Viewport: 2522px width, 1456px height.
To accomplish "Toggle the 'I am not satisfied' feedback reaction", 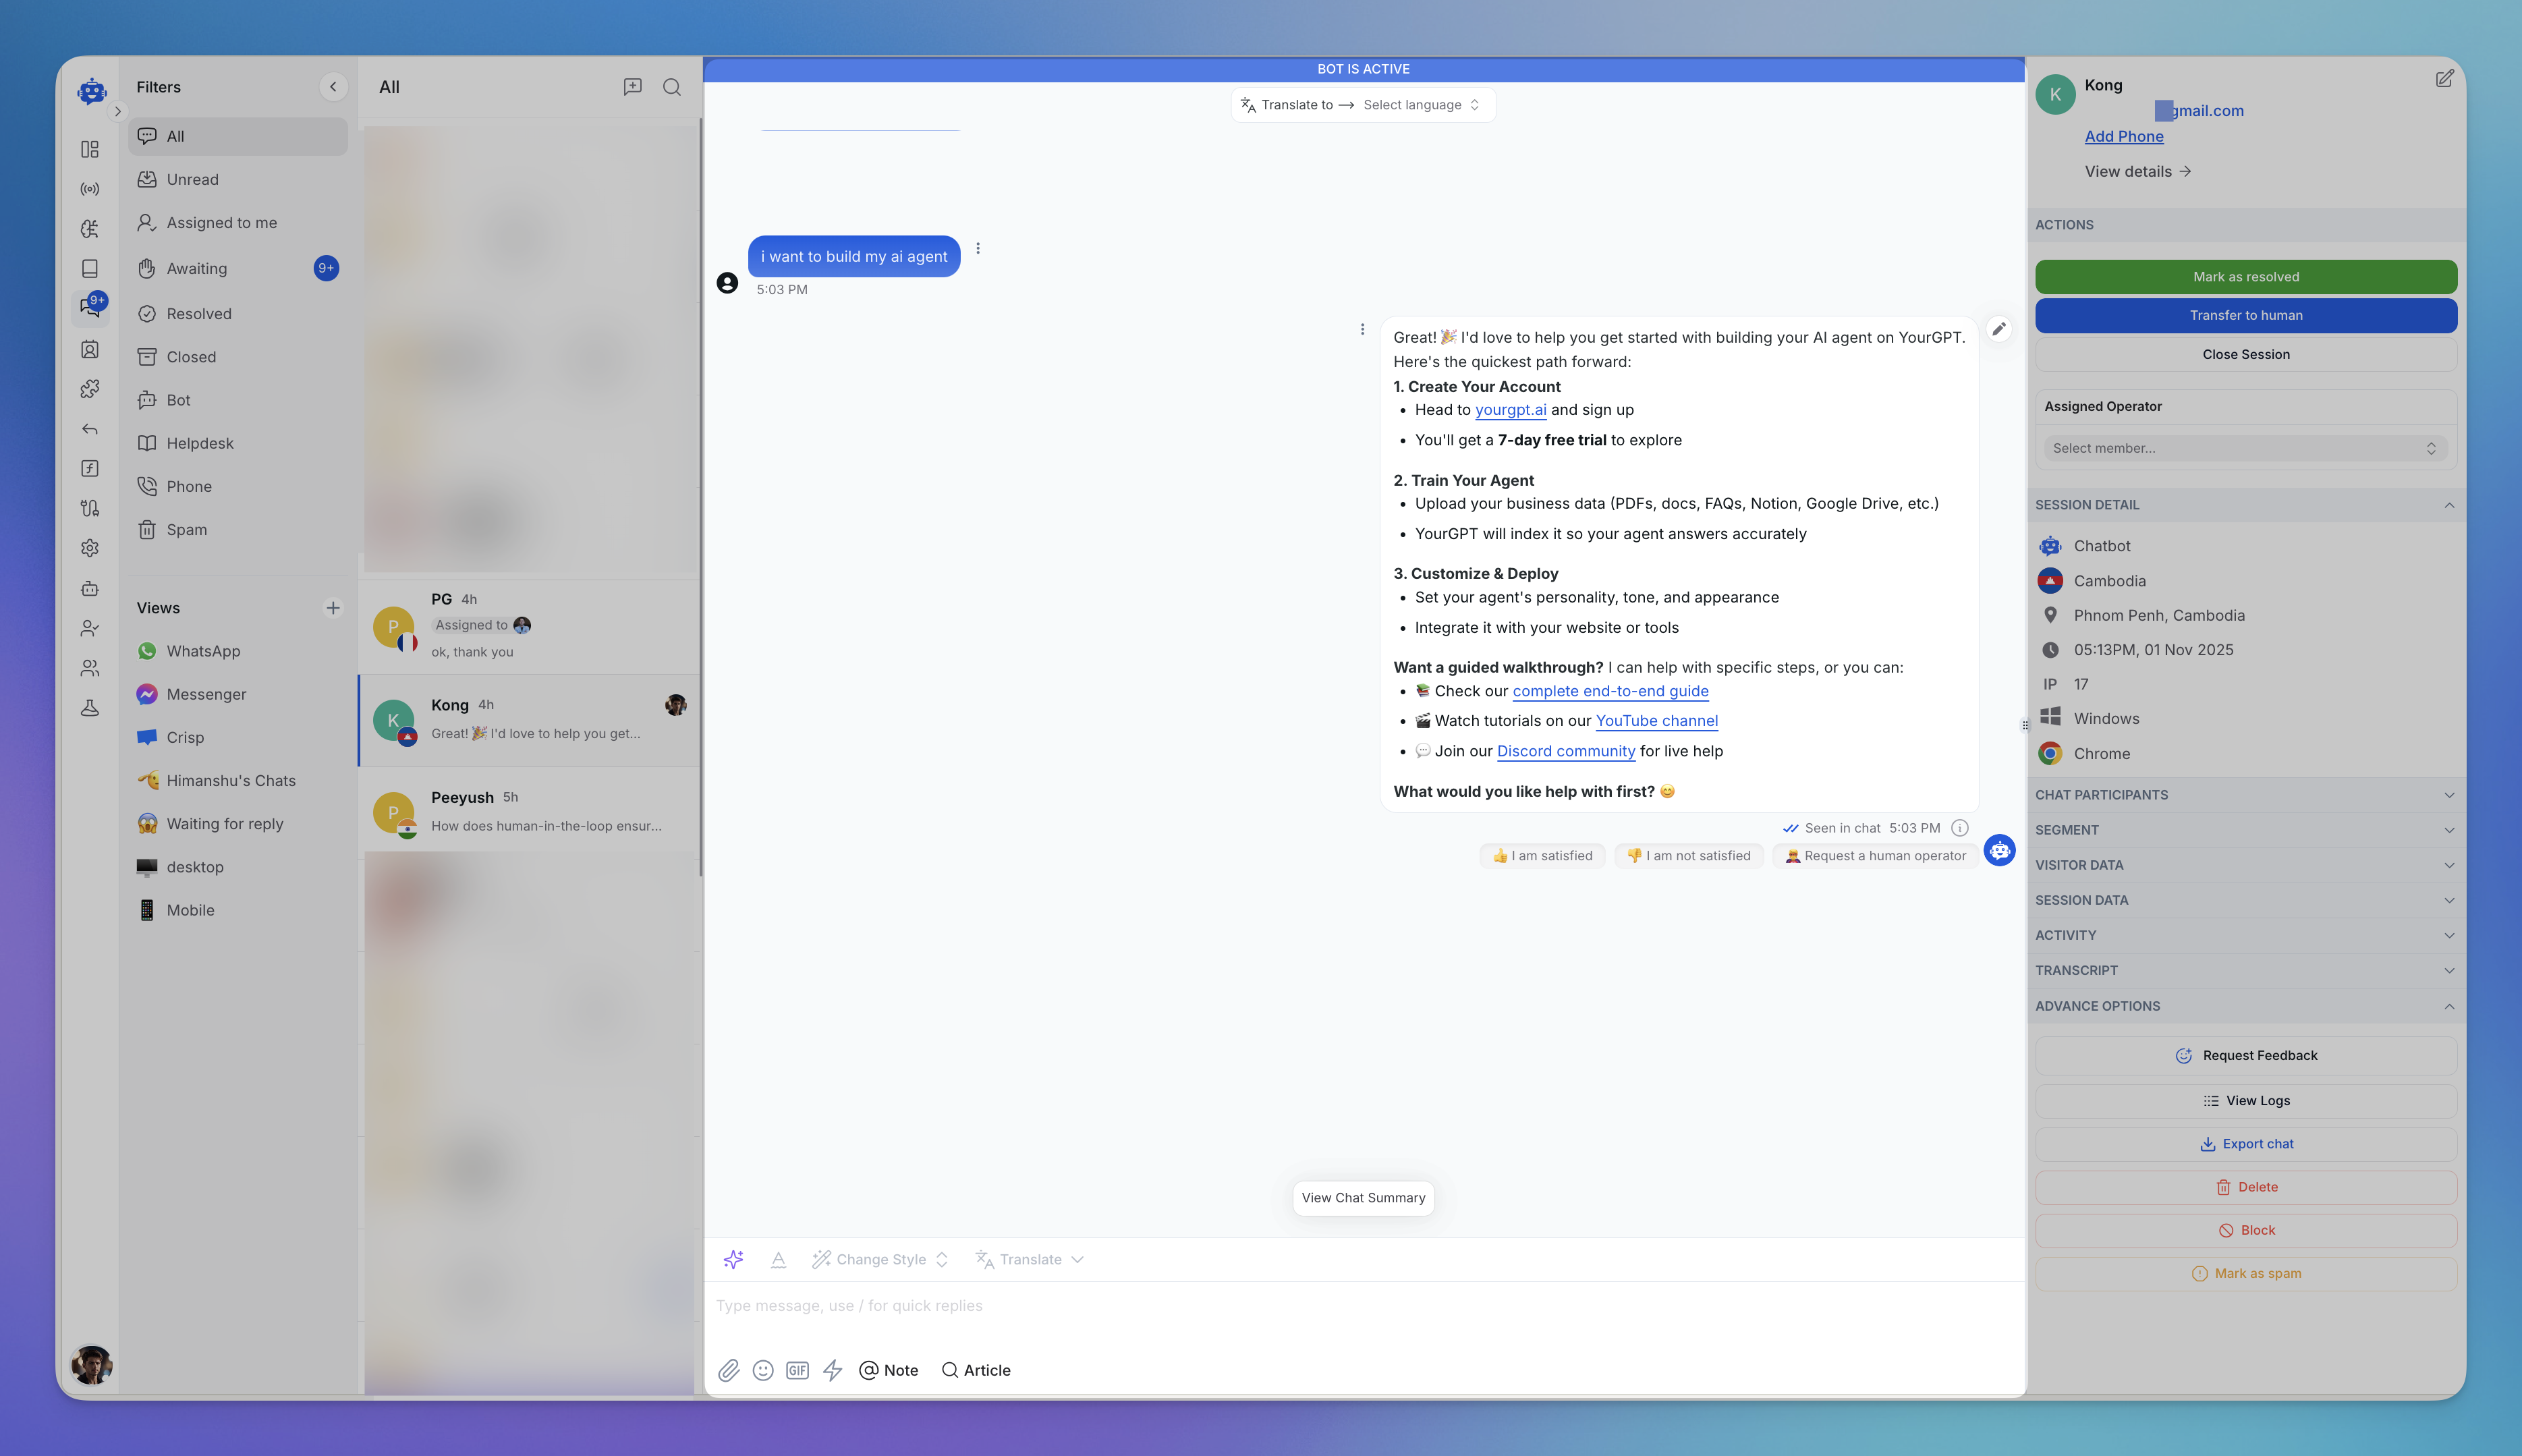I will pos(1688,855).
